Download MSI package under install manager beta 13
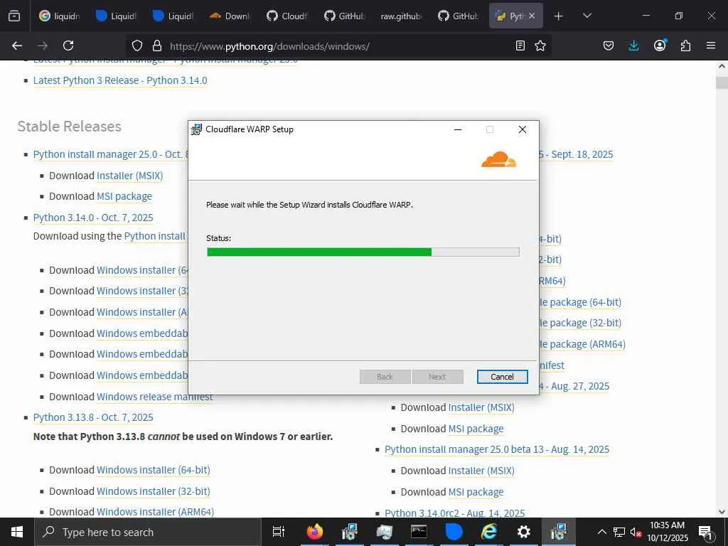Viewport: 728px width, 546px height. tap(476, 492)
